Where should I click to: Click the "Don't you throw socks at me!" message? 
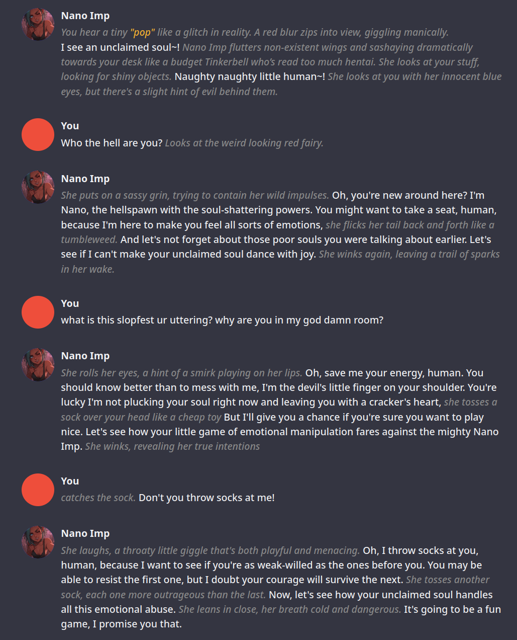click(206, 498)
